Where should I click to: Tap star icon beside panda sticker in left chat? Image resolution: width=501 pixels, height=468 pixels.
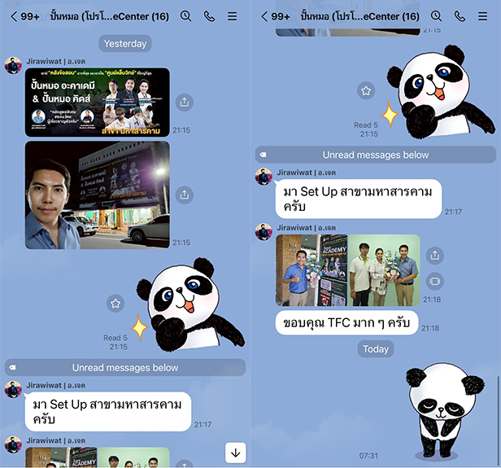coord(115,303)
